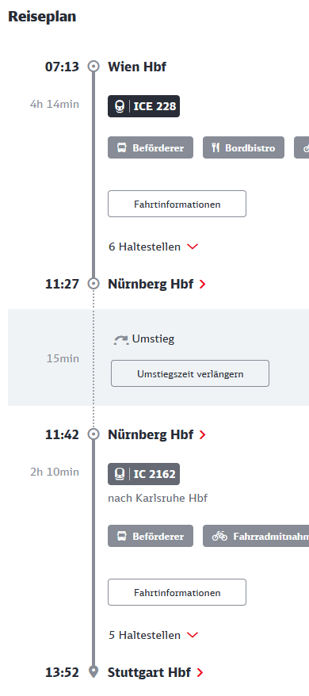Click the Wien Hbf timeline stop marker
Viewport: 309px width, 696px height.
[93, 67]
